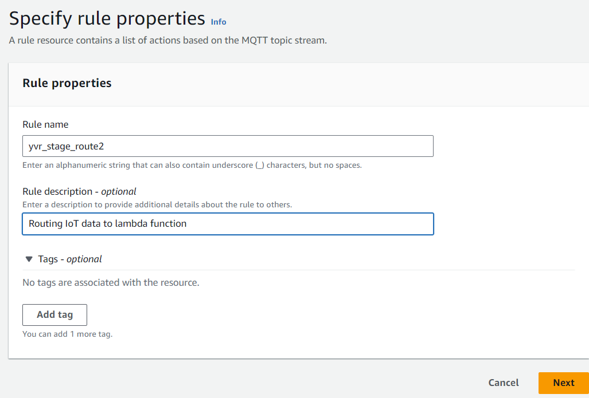Click the 'Enter a description' helper text
This screenshot has width=589, height=398.
pyautogui.click(x=157, y=205)
